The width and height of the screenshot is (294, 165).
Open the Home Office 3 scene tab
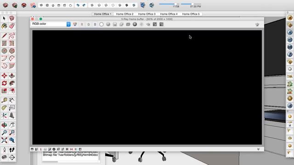(147, 14)
